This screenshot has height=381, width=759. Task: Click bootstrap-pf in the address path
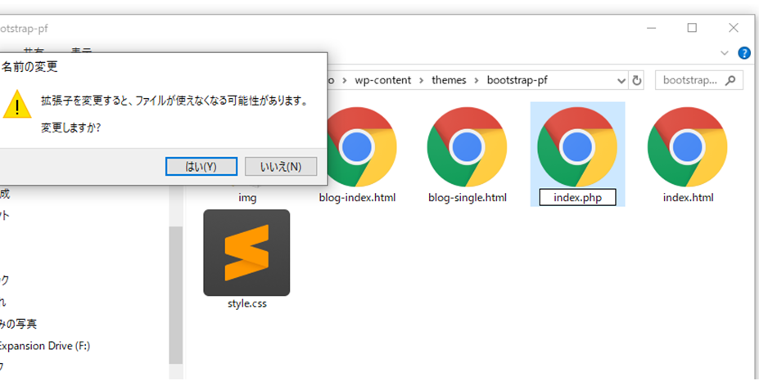(517, 80)
